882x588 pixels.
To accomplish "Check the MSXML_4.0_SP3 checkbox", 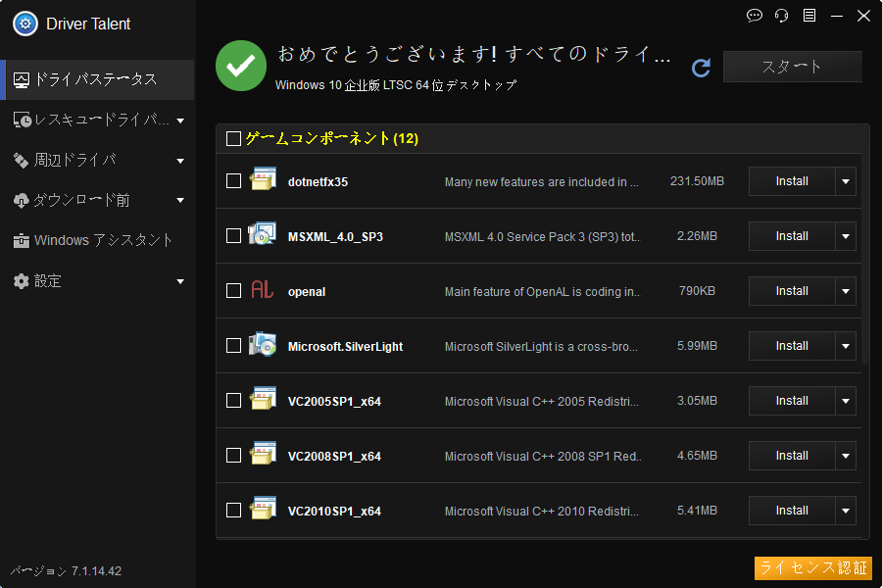I will point(233,235).
